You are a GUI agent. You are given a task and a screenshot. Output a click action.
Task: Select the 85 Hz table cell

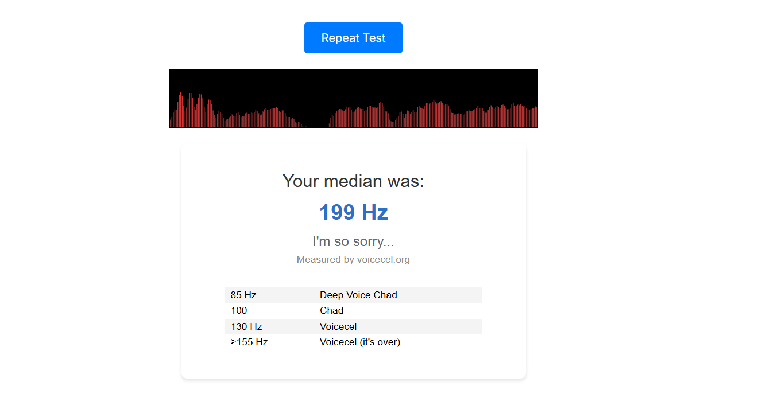243,295
